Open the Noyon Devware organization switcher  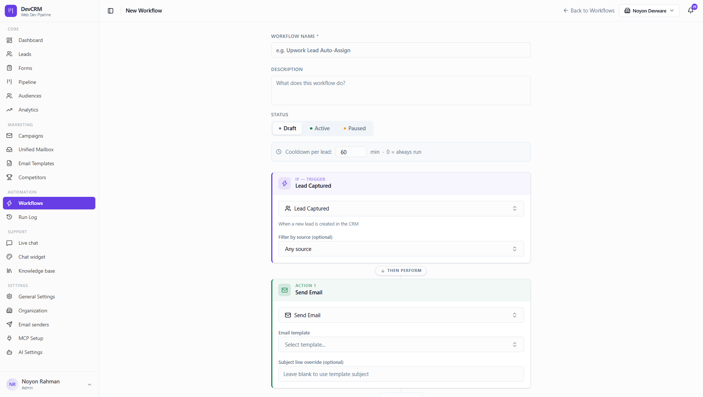(x=649, y=11)
